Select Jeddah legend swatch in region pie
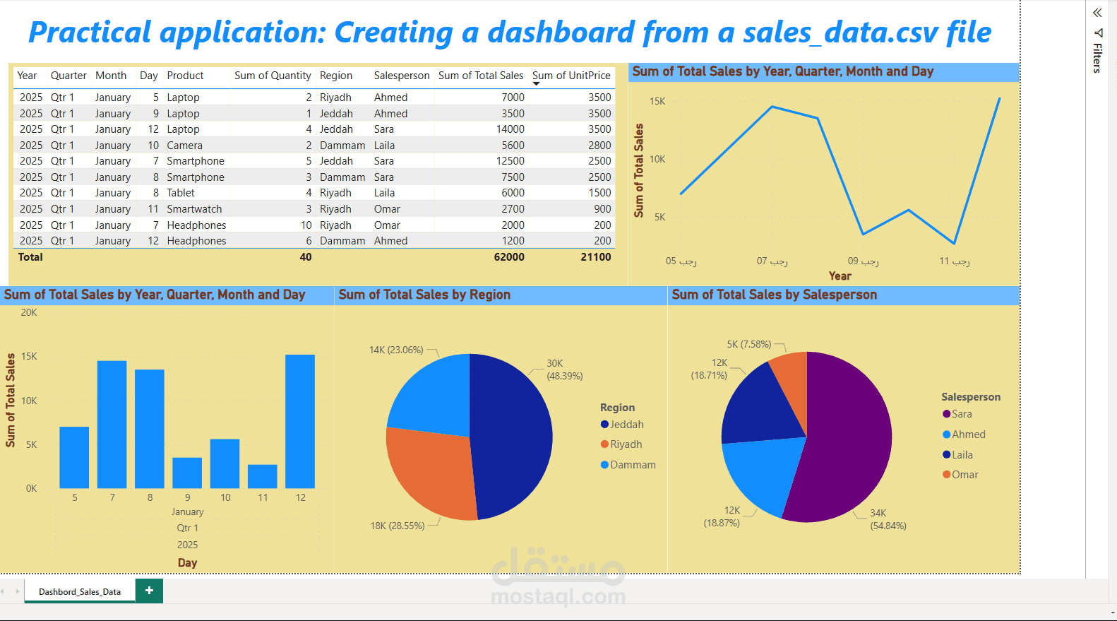 (604, 425)
